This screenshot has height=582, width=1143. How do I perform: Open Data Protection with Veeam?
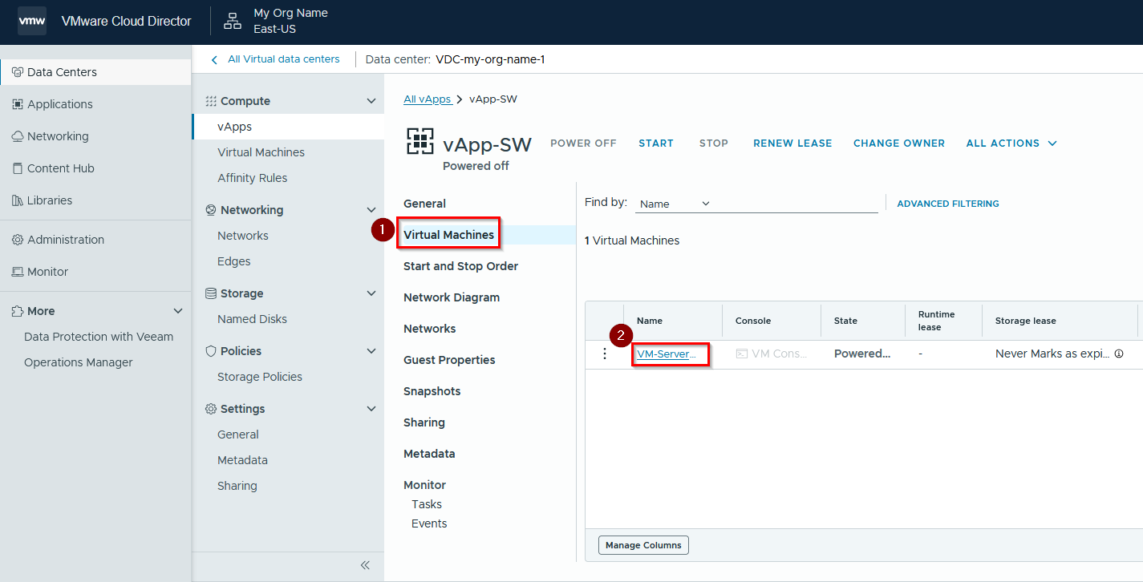pos(99,337)
